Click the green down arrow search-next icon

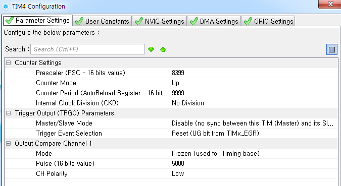[x=151, y=49]
